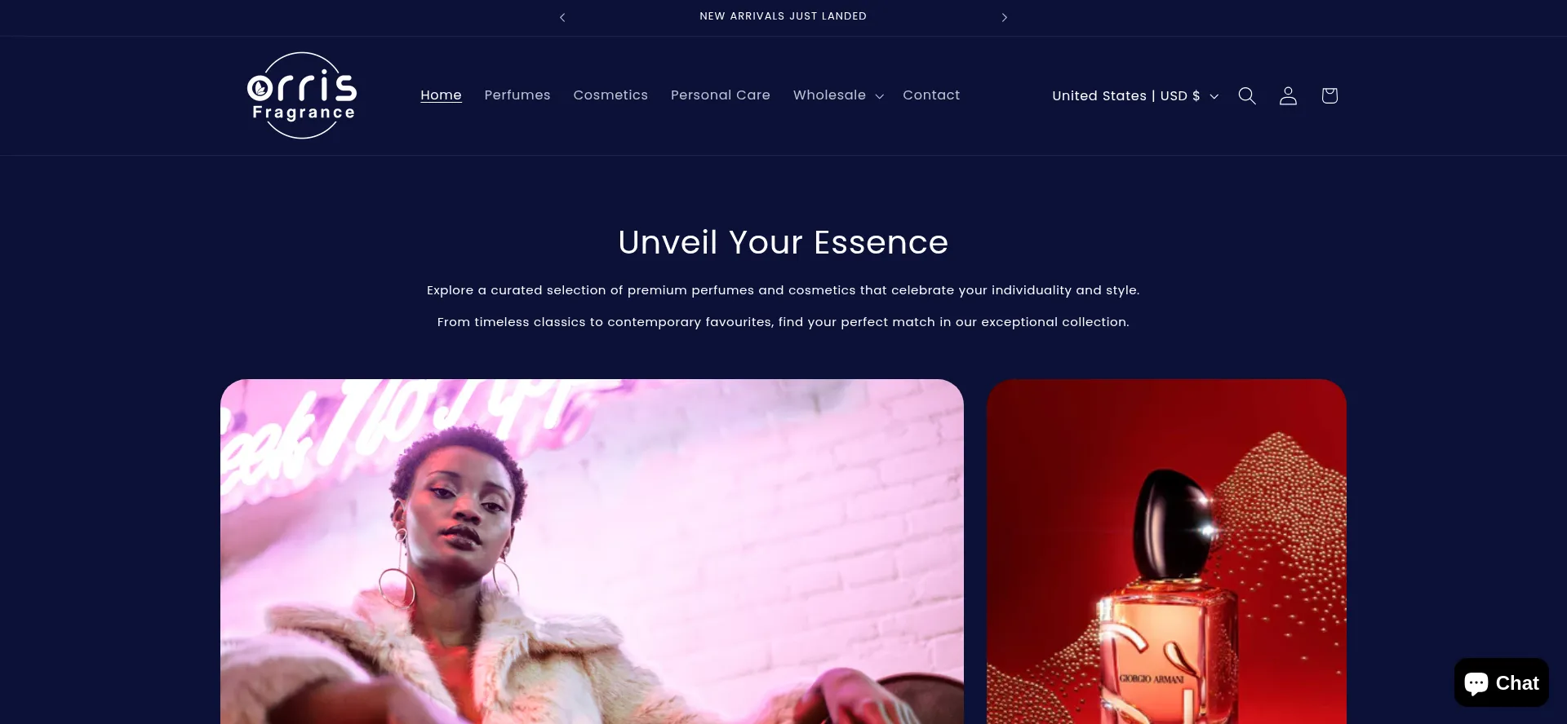Select the Giorgio Armani perfume image

[1166, 551]
